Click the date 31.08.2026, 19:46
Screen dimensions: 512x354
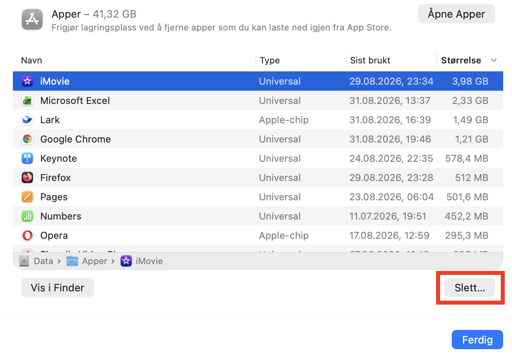coord(390,139)
